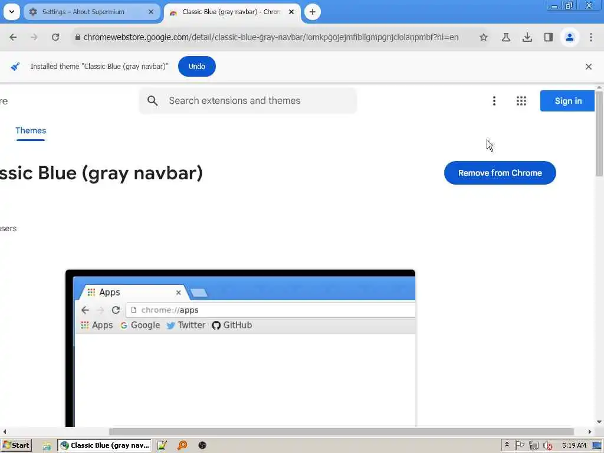Click the theme paintbrush infobar icon
604x453 pixels.
tap(15, 67)
